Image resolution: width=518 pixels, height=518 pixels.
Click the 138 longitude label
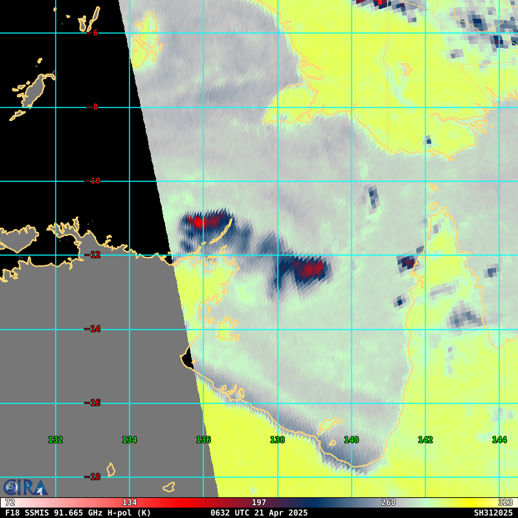pyautogui.click(x=277, y=440)
